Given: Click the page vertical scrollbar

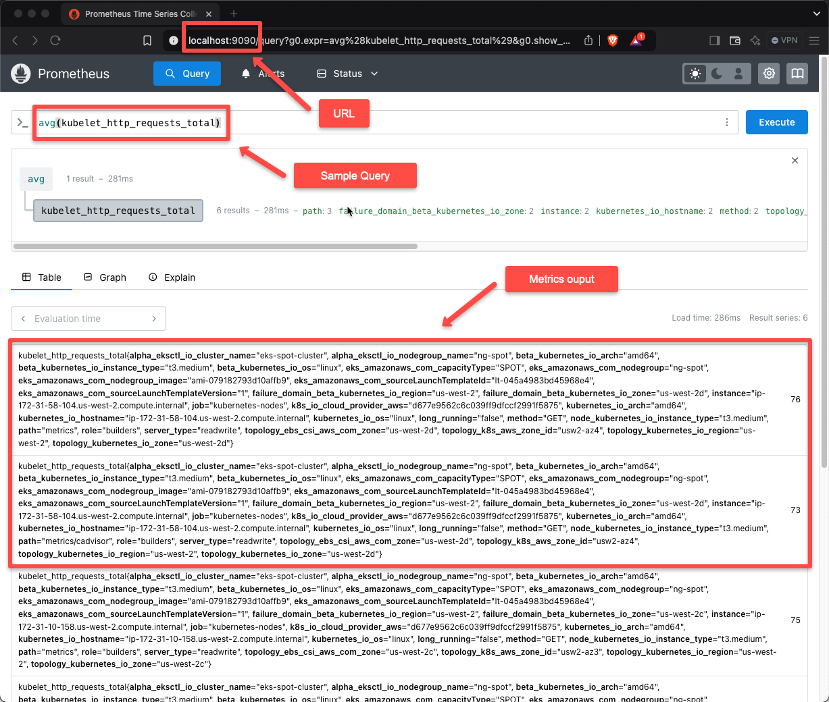Looking at the screenshot, I should (824, 262).
